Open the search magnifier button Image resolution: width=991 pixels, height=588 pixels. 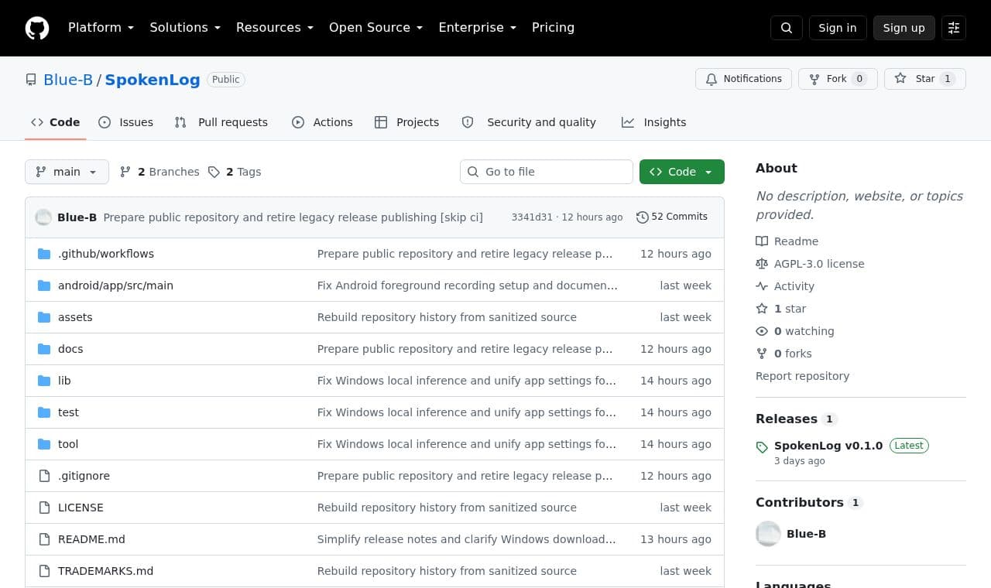pyautogui.click(x=787, y=28)
